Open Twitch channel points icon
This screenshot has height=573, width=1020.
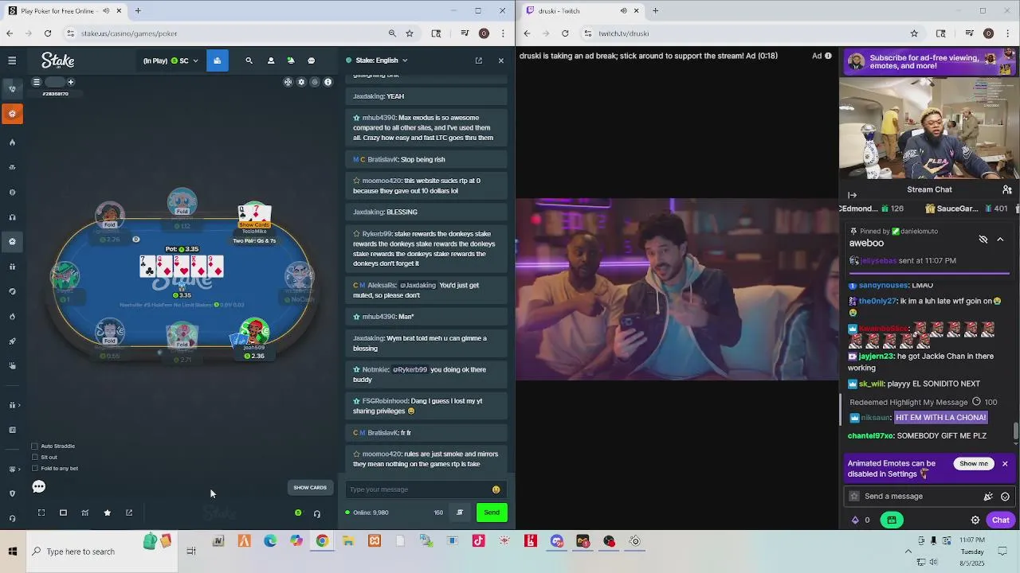click(856, 520)
